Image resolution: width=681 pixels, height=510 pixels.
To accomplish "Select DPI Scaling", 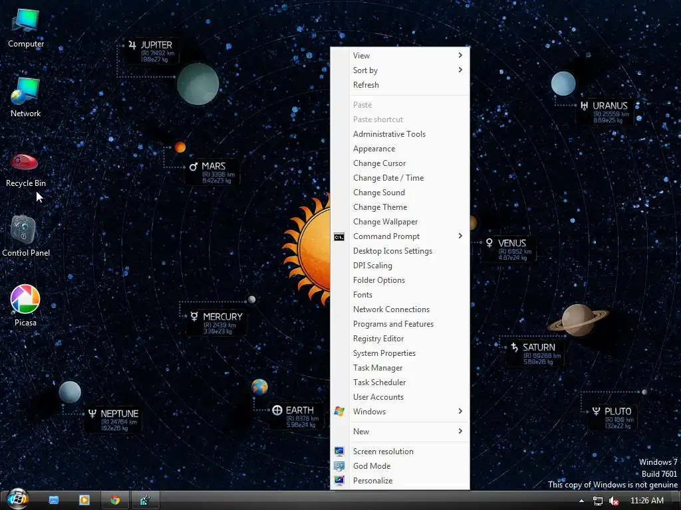I will (x=400, y=266).
